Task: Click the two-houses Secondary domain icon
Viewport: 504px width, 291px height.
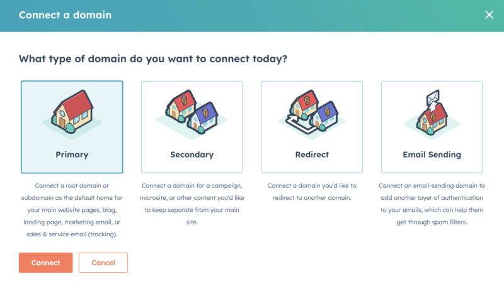Action: pos(192,113)
